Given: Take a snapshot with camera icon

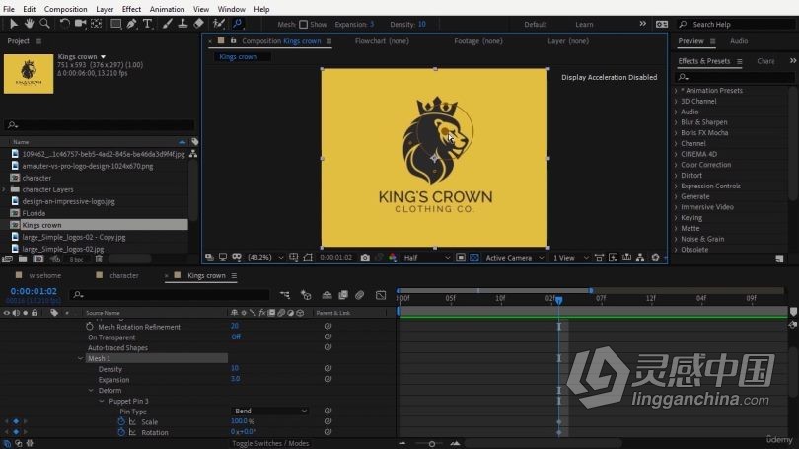Looking at the screenshot, I should click(x=365, y=258).
